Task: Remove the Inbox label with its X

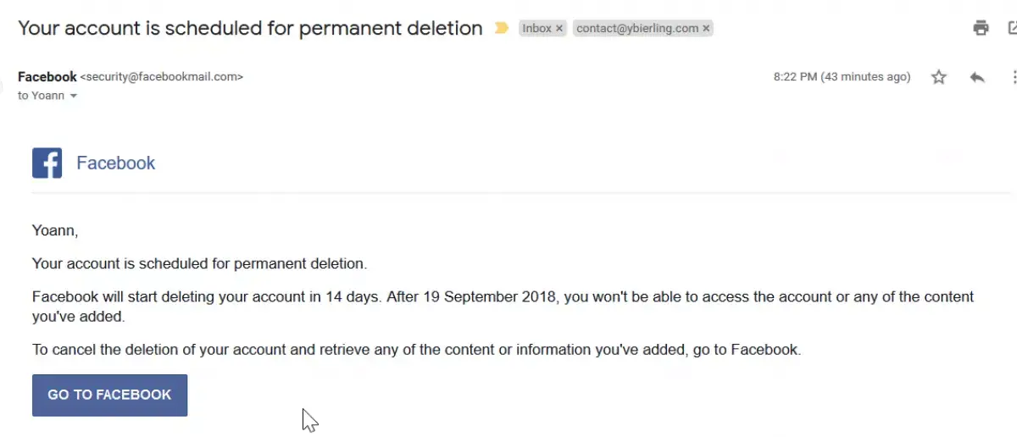Action: coord(559,28)
